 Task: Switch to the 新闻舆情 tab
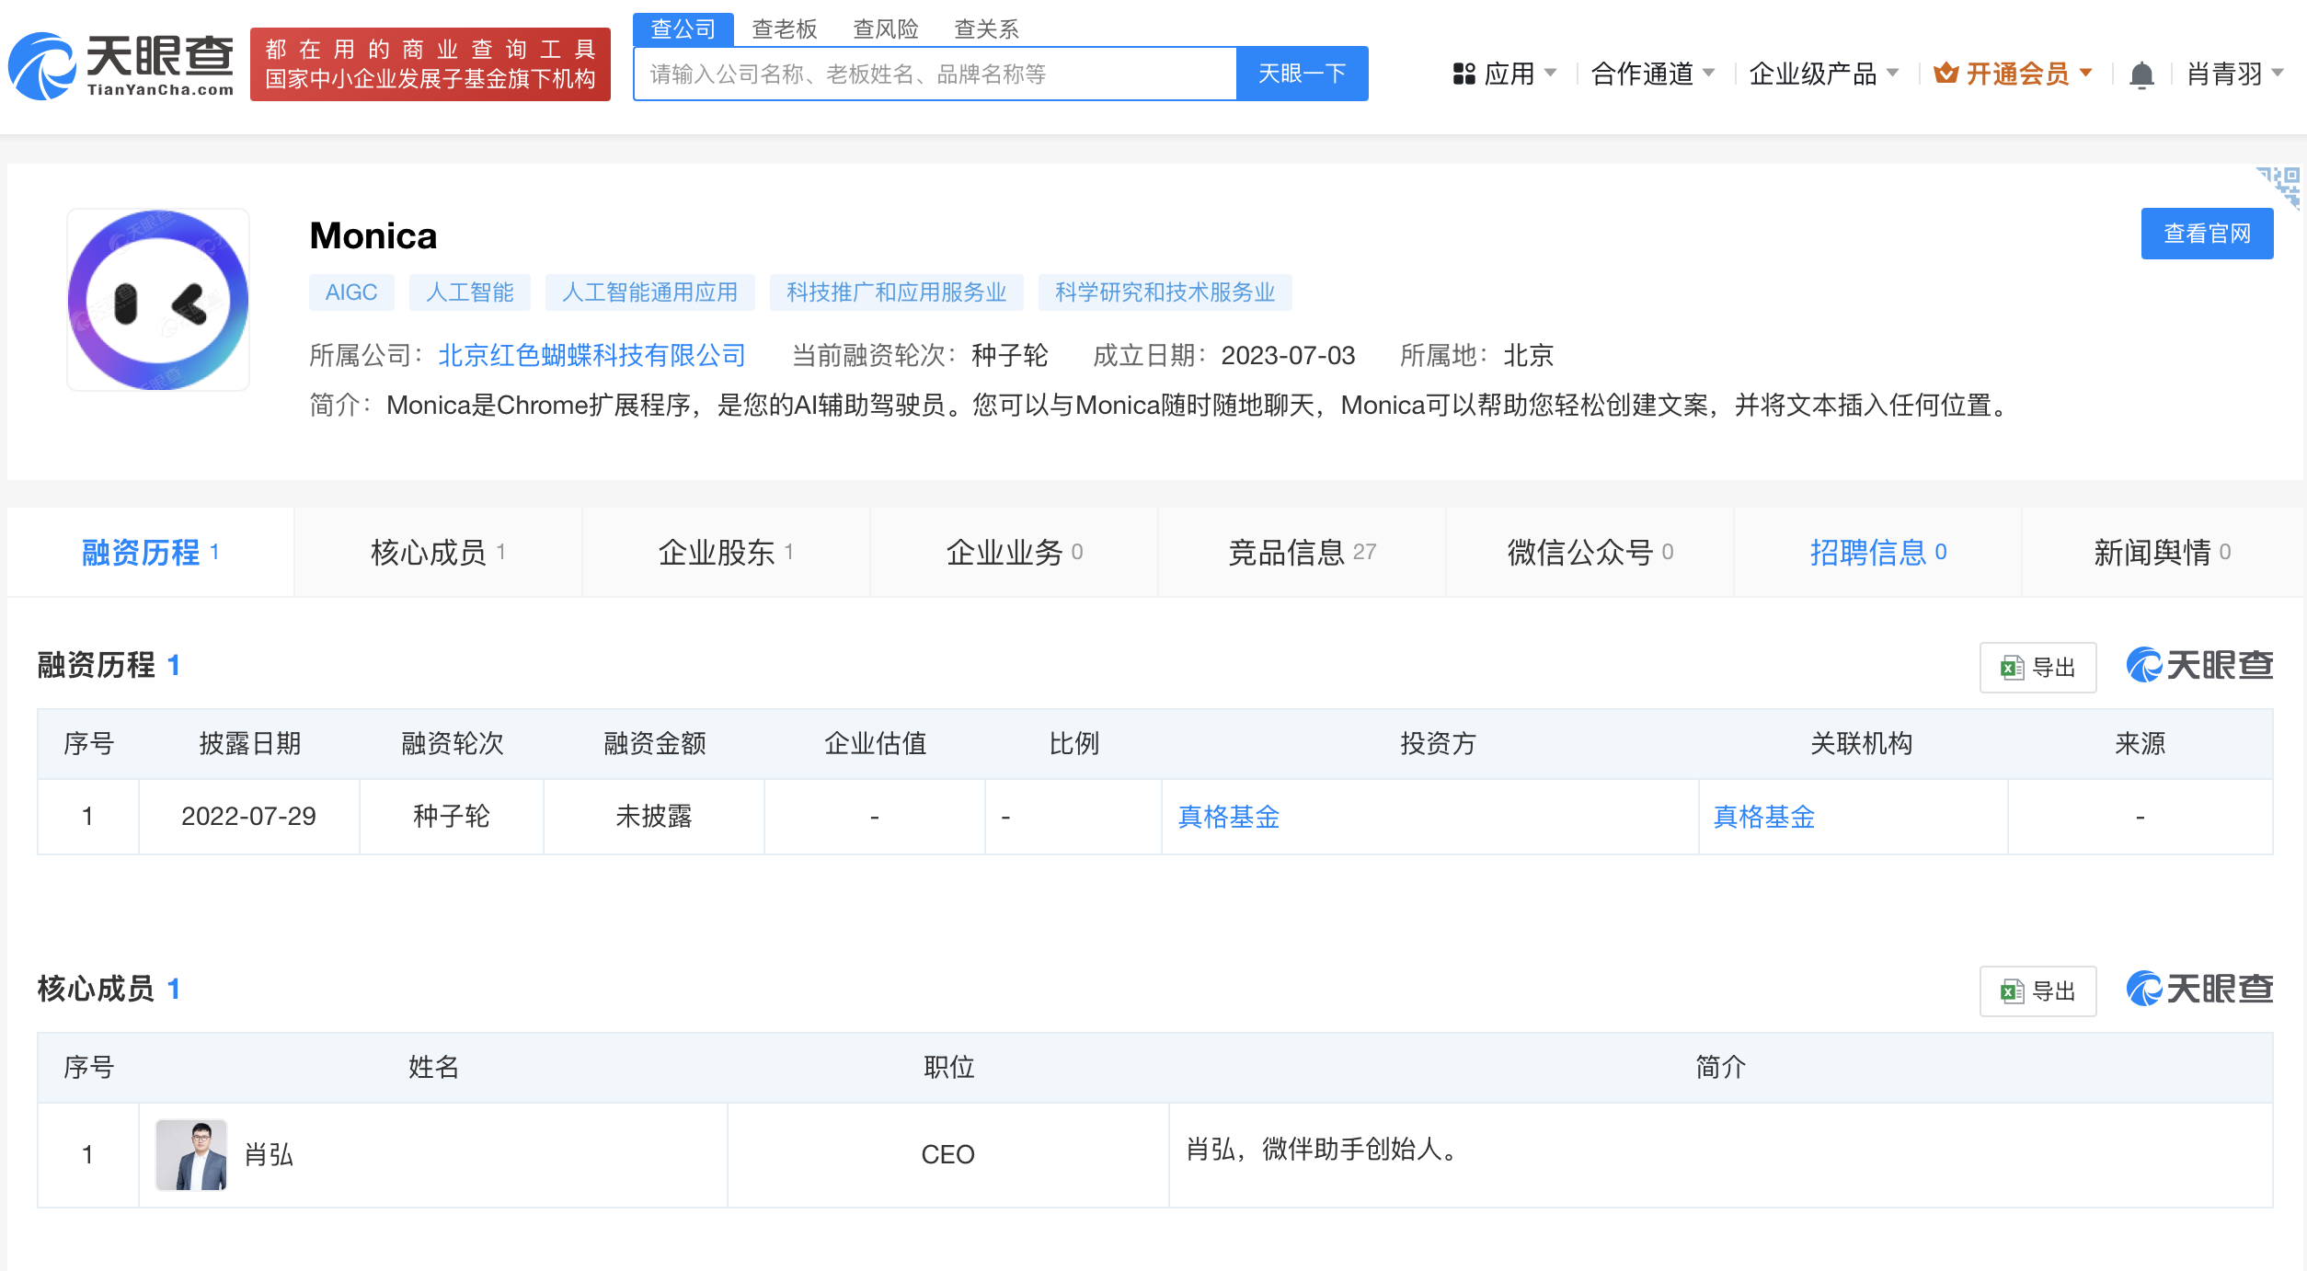(x=2162, y=552)
